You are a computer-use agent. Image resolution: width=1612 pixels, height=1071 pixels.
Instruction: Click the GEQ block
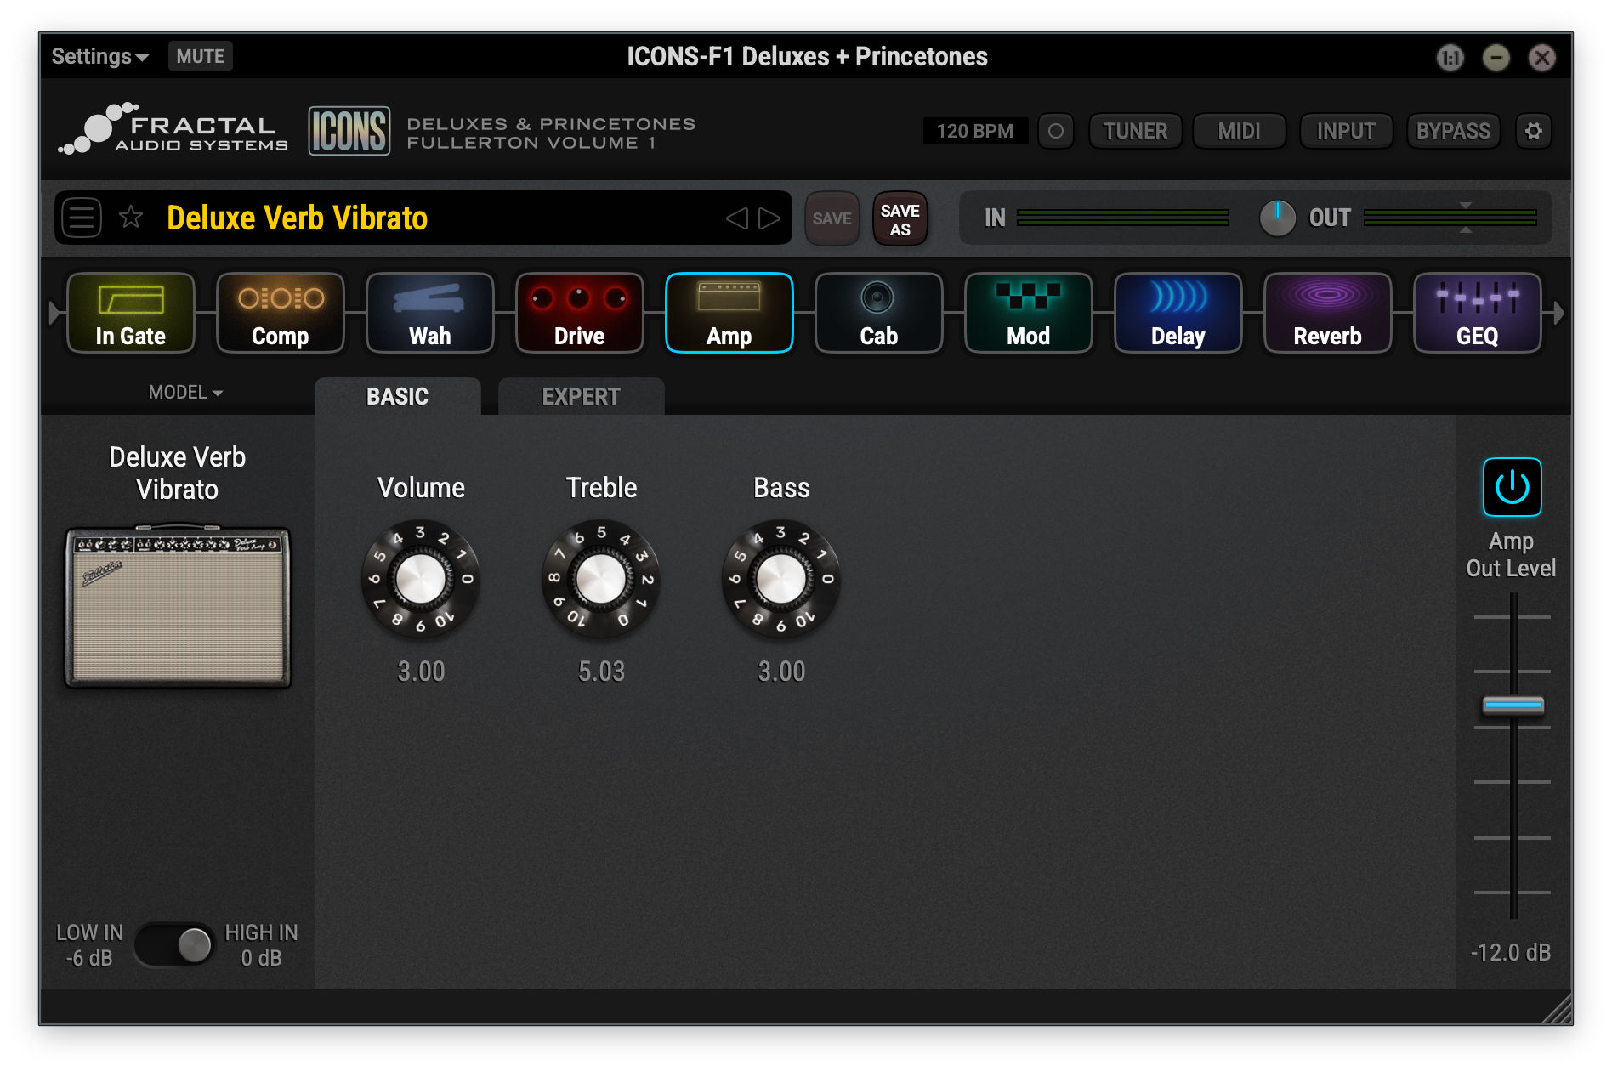coord(1477,313)
